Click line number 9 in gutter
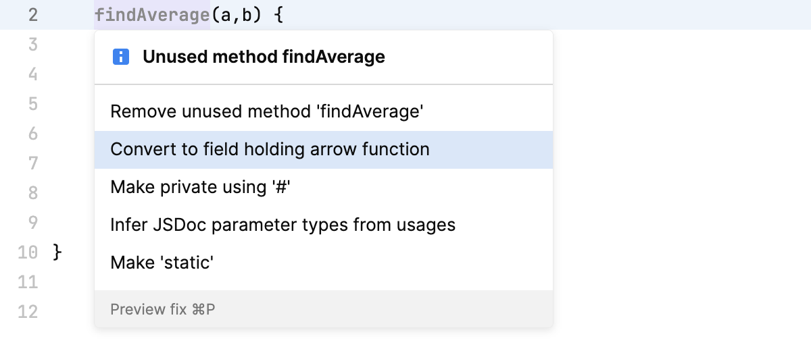The height and width of the screenshot is (351, 811). (x=32, y=223)
